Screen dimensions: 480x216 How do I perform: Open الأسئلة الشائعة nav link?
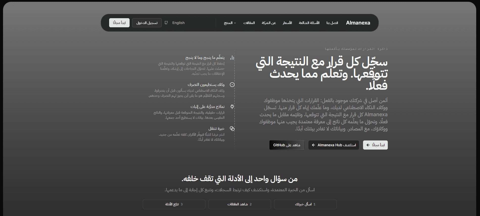click(309, 23)
